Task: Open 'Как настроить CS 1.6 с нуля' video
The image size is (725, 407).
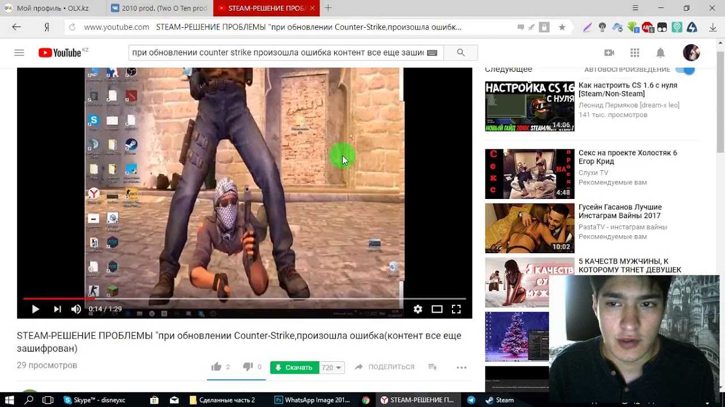Action: (628, 89)
